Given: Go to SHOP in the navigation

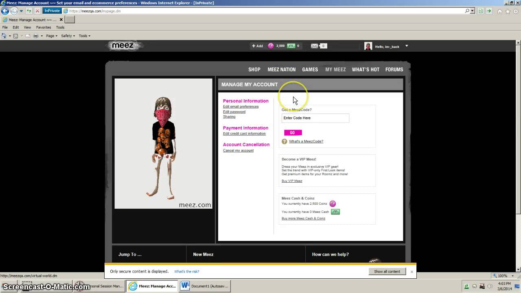Looking at the screenshot, I should point(254,70).
